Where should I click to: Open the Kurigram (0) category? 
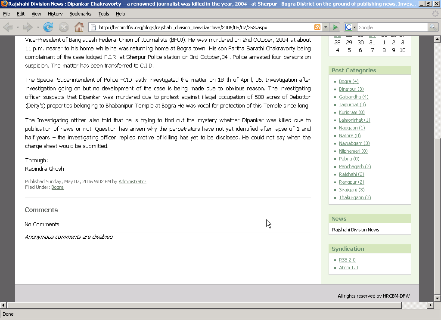coord(351,112)
